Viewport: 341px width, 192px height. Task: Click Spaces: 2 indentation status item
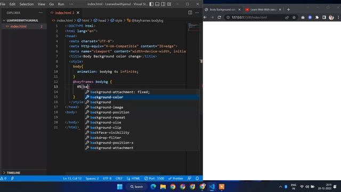[92, 179]
